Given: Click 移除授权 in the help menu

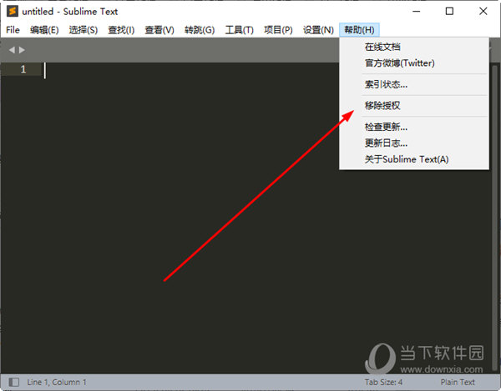Looking at the screenshot, I should coord(414,106).
